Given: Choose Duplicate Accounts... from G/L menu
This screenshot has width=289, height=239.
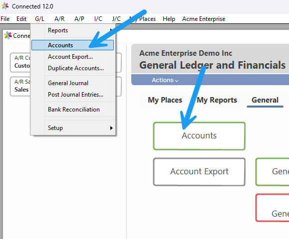Looking at the screenshot, I should tap(72, 68).
